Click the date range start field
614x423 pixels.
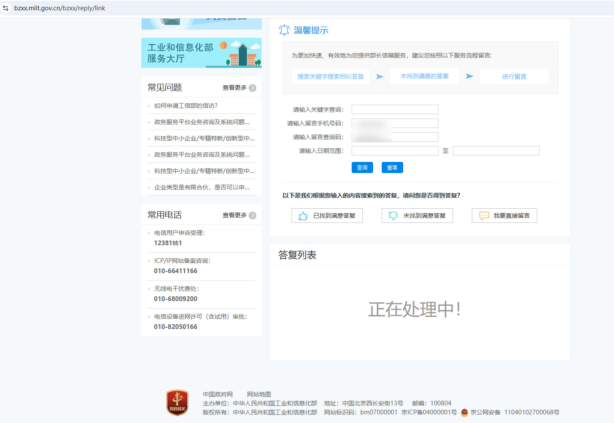point(394,150)
